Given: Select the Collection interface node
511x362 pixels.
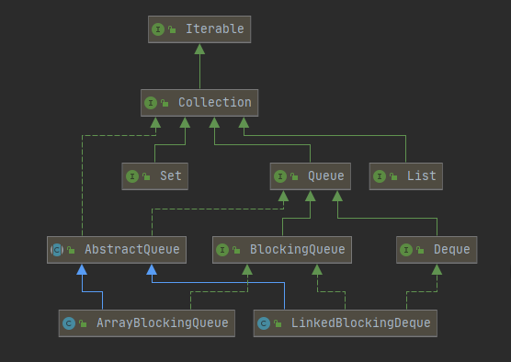Looking at the screenshot, I should pos(199,103).
